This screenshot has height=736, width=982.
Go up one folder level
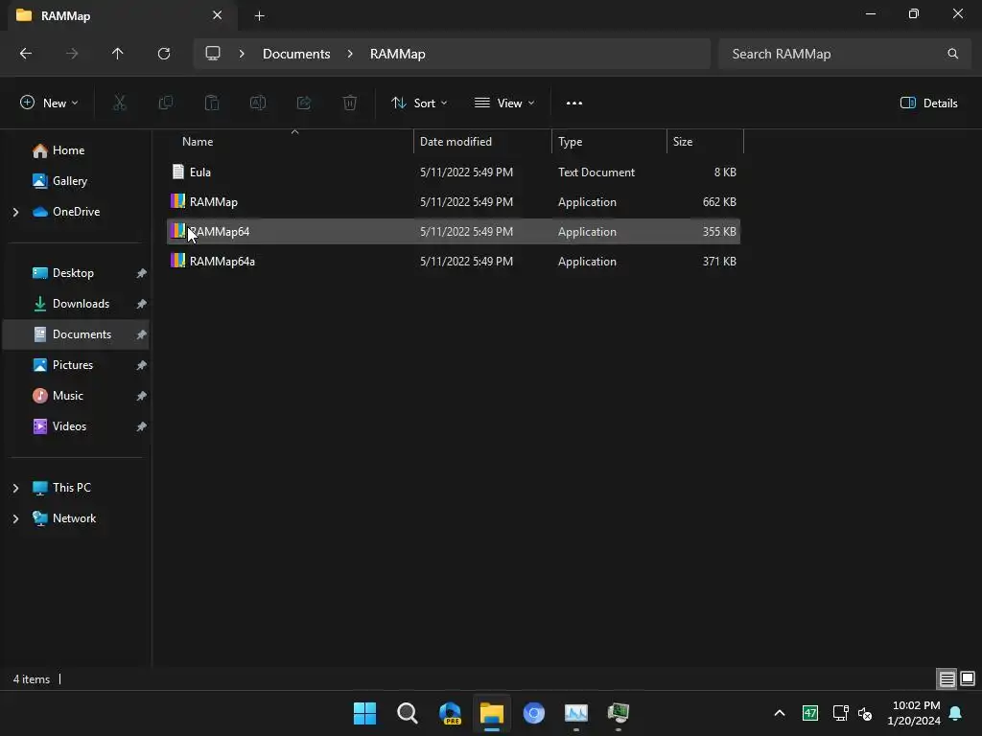(x=117, y=54)
